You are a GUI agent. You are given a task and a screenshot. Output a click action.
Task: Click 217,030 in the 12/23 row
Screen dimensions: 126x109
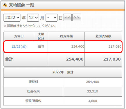(115, 46)
